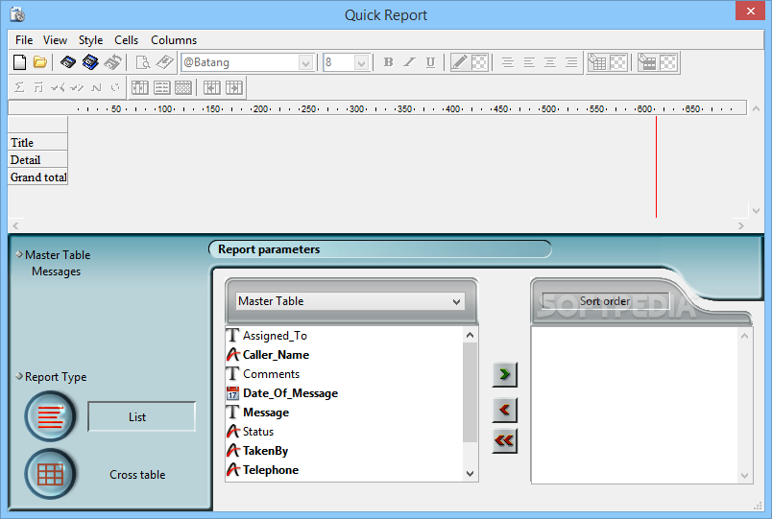The width and height of the screenshot is (772, 519).
Task: Move column left with the arrow-table icon
Action: (212, 87)
